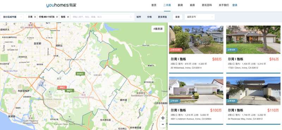
Task: Open the 新房 navigation tab
Action: click(x=180, y=5)
